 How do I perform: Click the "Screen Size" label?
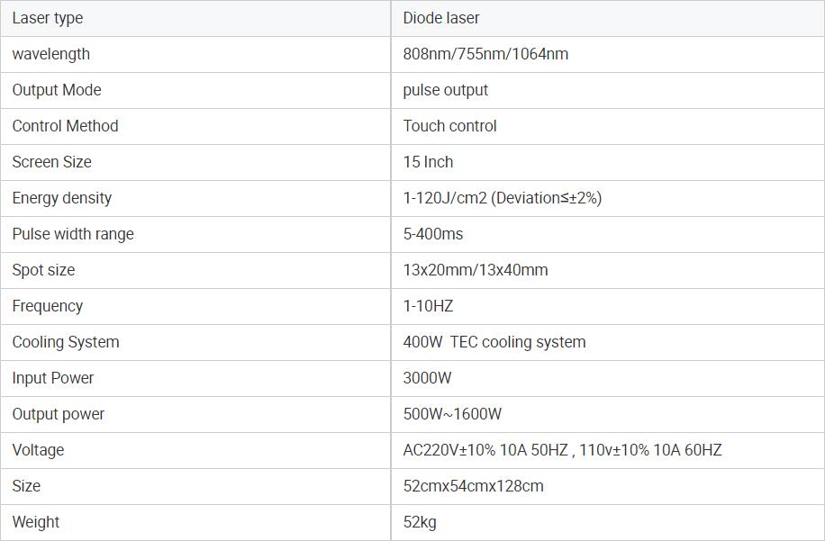tap(51, 162)
